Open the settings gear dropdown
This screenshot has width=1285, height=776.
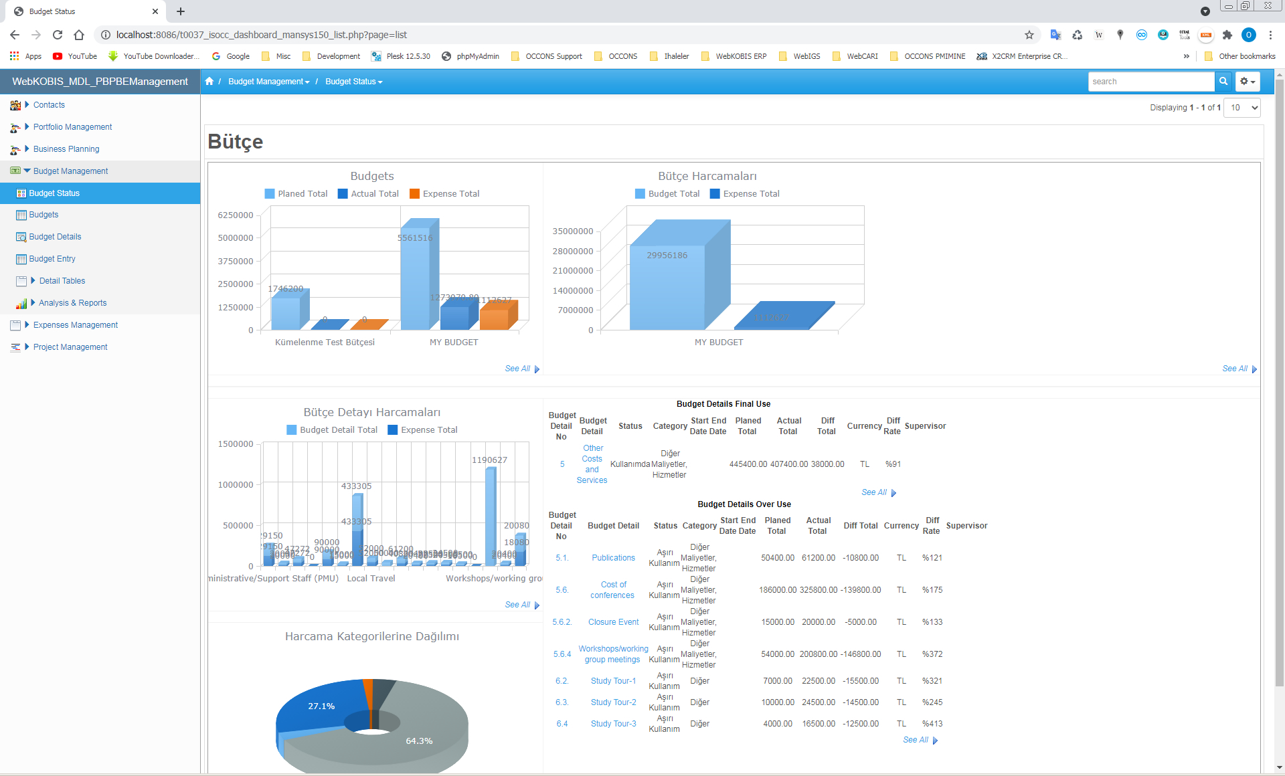coord(1248,81)
